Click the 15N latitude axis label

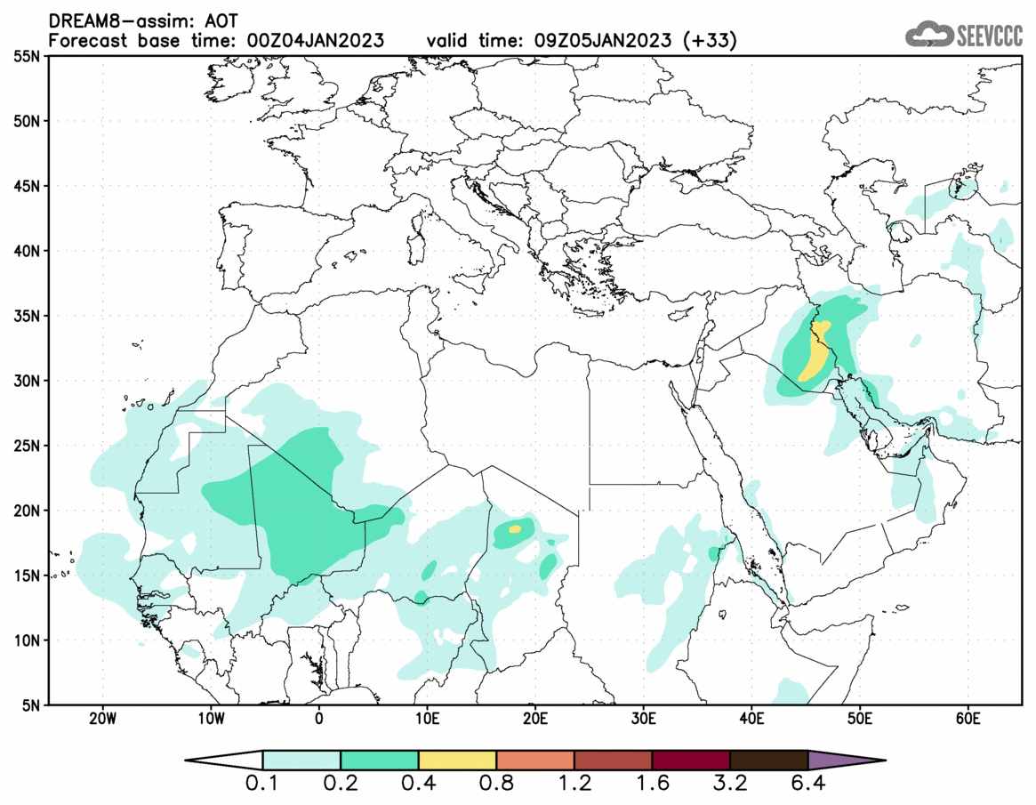(x=27, y=575)
